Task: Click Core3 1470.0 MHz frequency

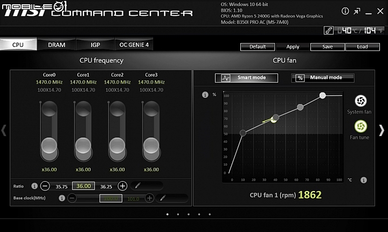Action: click(151, 82)
